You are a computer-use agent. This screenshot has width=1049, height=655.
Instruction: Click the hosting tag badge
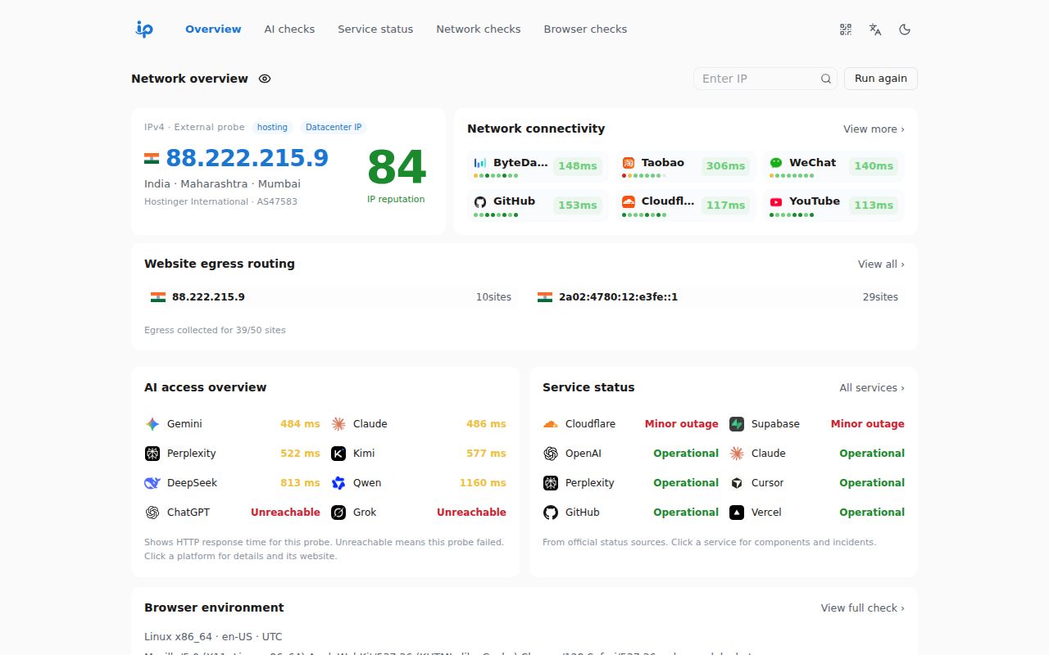272,128
